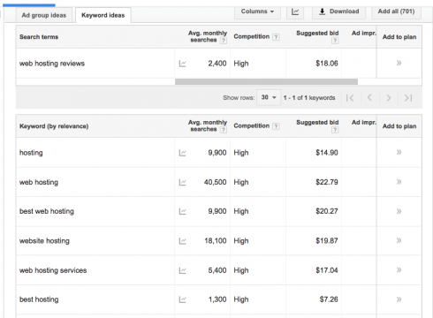The height and width of the screenshot is (318, 433).
Task: Sort by Keyword (by relevance) header
Action: [54, 126]
